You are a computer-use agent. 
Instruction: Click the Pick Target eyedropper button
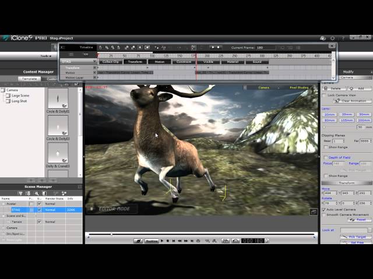[x=356, y=237]
